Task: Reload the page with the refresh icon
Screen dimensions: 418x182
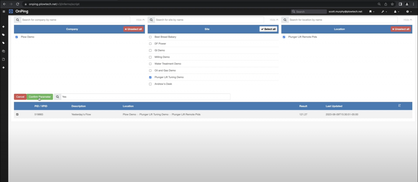Action: [18, 4]
